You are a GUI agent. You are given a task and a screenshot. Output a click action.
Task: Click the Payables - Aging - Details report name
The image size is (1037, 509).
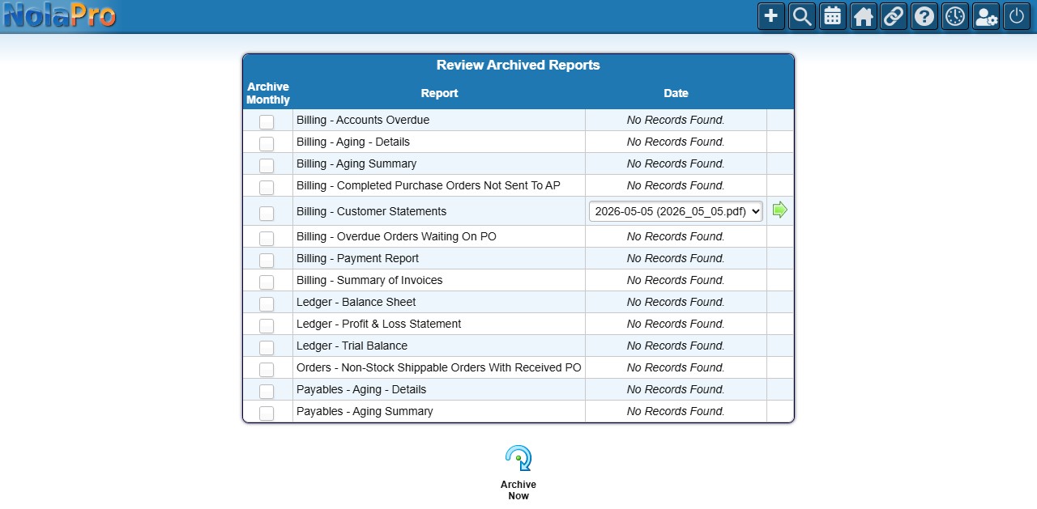pyautogui.click(x=361, y=389)
